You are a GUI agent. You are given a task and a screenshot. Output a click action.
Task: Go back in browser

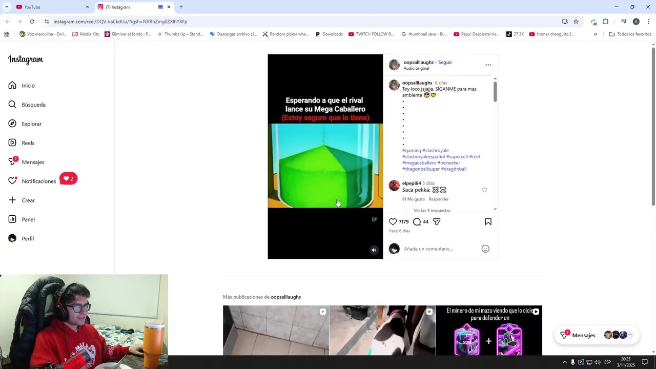point(7,22)
